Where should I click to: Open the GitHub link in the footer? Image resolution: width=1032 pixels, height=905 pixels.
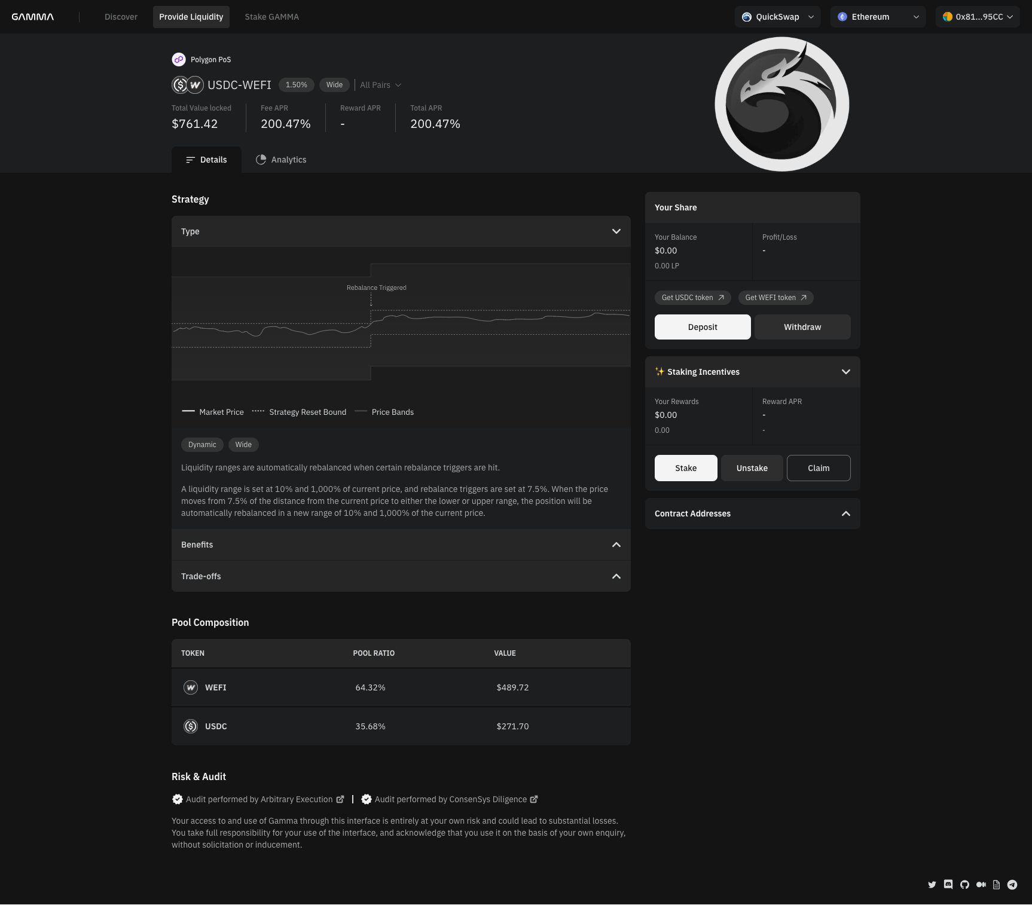point(964,885)
